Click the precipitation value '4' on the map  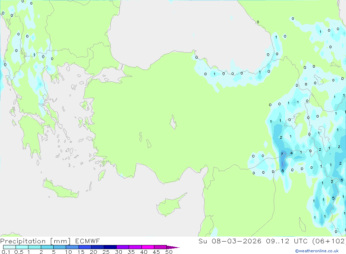pyautogui.click(x=291, y=153)
